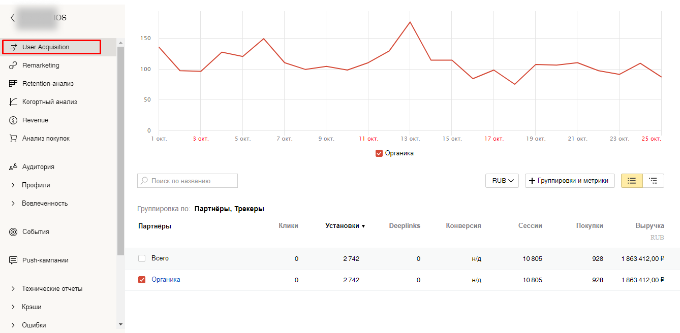The width and height of the screenshot is (680, 333).
Task: Select User Acquisition in sidebar menu
Action: click(x=51, y=47)
